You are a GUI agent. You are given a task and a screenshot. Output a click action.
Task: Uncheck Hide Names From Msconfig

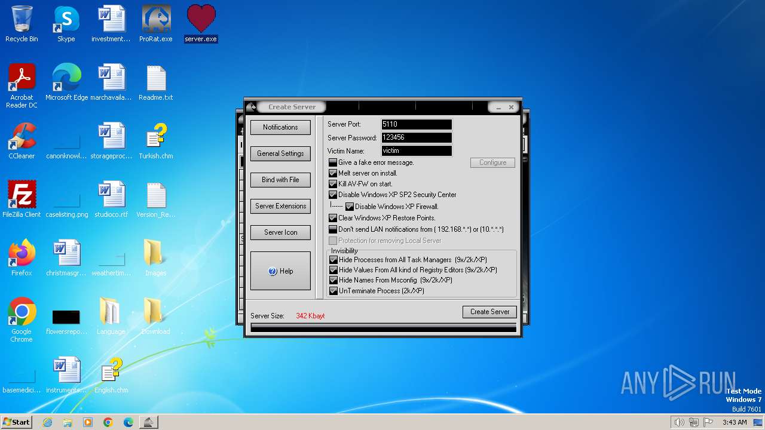click(x=333, y=280)
